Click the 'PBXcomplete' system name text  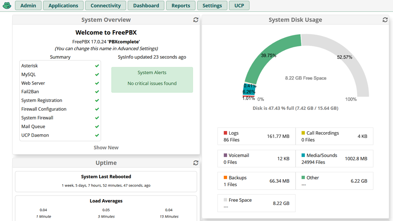(123, 42)
